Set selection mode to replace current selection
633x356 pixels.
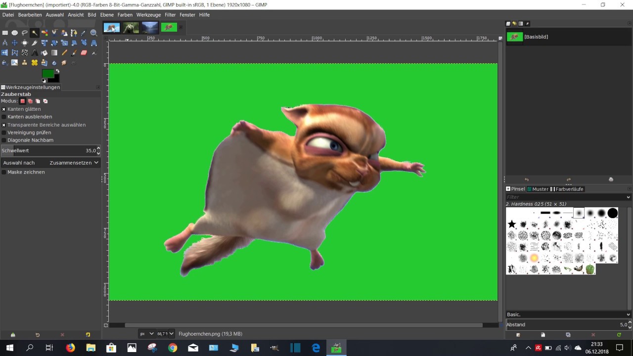tap(22, 101)
